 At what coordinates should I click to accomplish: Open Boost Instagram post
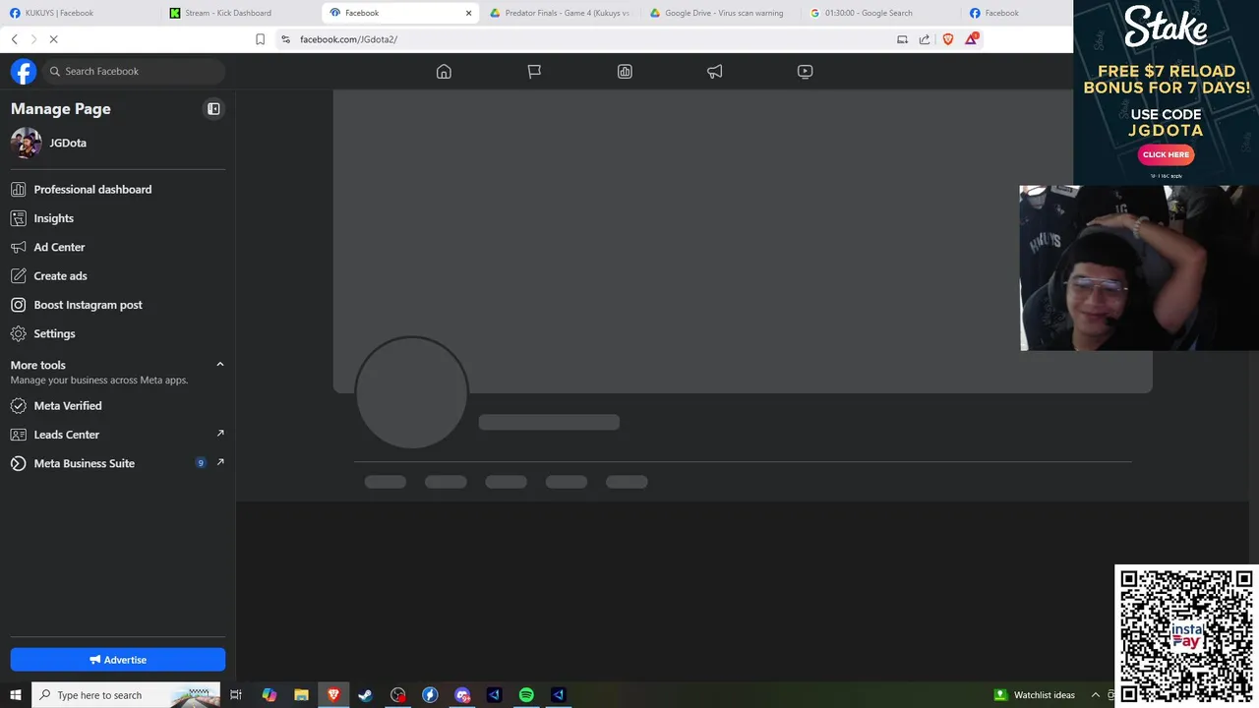(x=118, y=305)
